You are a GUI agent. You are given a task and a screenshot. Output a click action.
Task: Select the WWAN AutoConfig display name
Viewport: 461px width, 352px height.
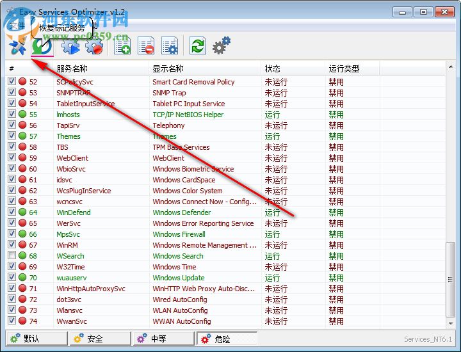(x=182, y=321)
